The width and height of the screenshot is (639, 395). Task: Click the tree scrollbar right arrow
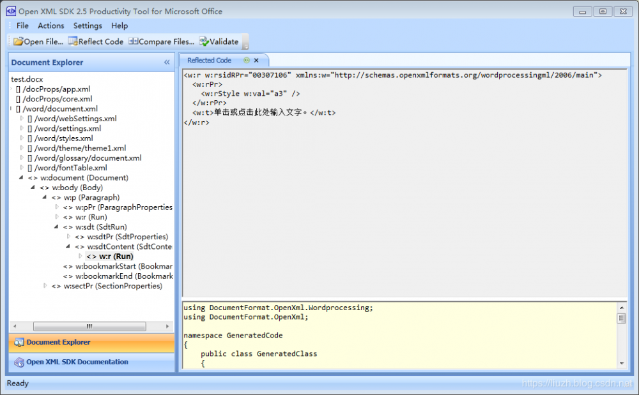click(x=167, y=326)
